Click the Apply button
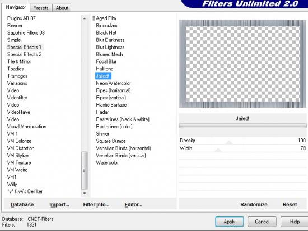This screenshot has width=308, height=231. 230,222
